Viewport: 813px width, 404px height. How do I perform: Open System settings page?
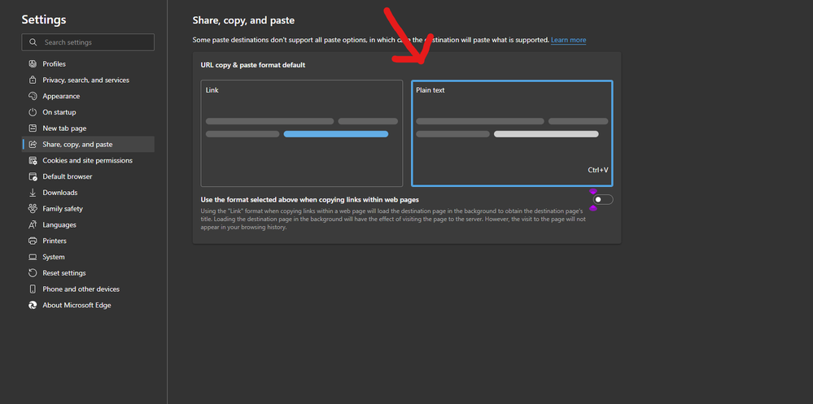(x=88, y=257)
